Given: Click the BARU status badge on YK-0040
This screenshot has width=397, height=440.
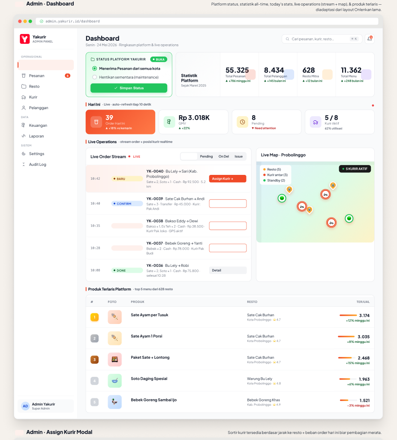Looking at the screenshot, I should [x=127, y=179].
